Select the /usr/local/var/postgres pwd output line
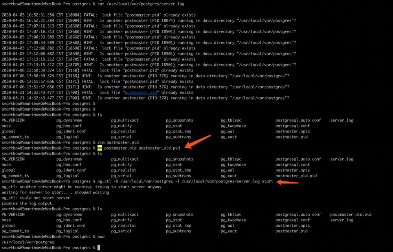 (28, 242)
